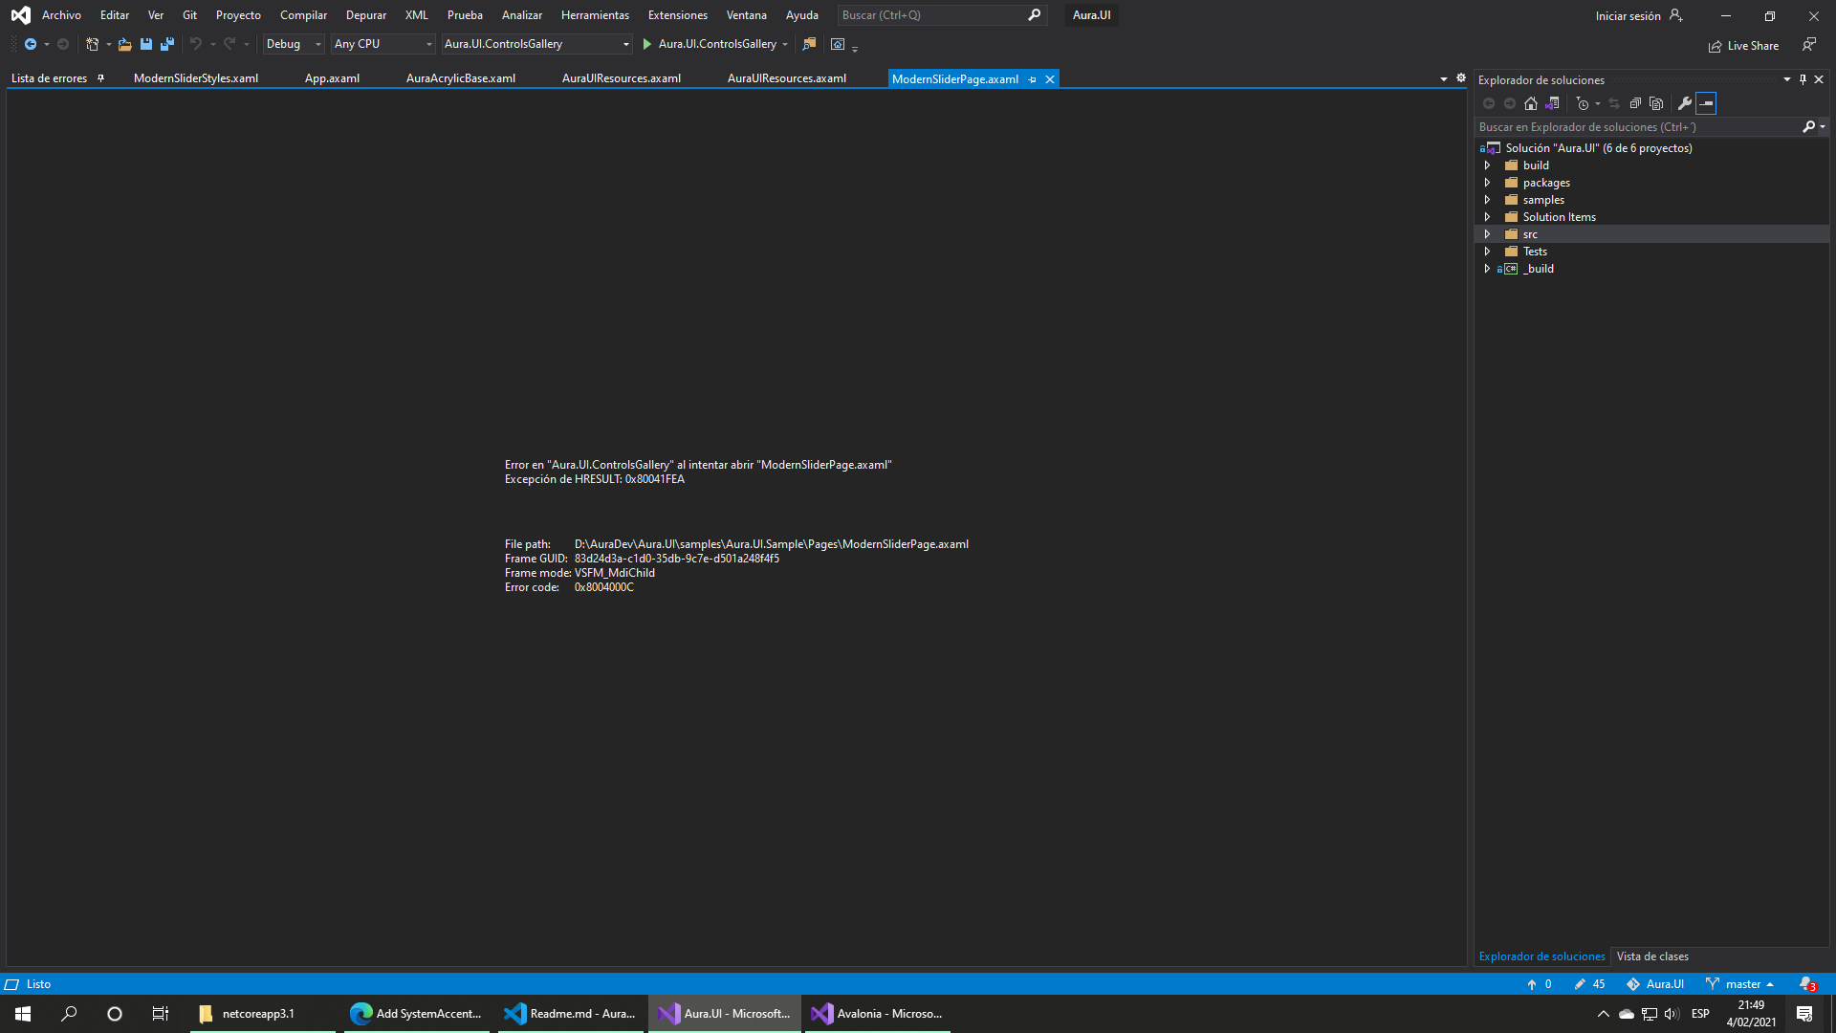
Task: Collapse all items in Solution Explorer
Action: [1635, 103]
